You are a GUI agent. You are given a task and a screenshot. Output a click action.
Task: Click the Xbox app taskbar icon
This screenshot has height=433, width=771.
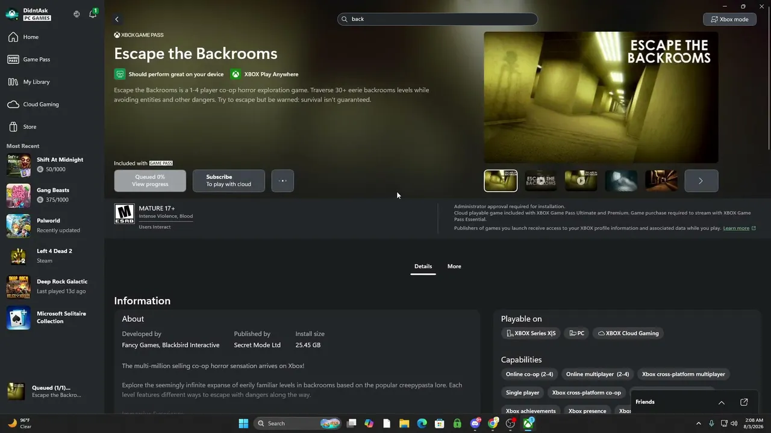click(528, 423)
